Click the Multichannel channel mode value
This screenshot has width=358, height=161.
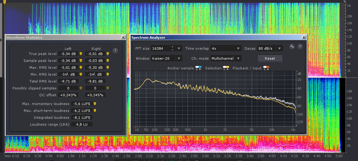pyautogui.click(x=223, y=58)
